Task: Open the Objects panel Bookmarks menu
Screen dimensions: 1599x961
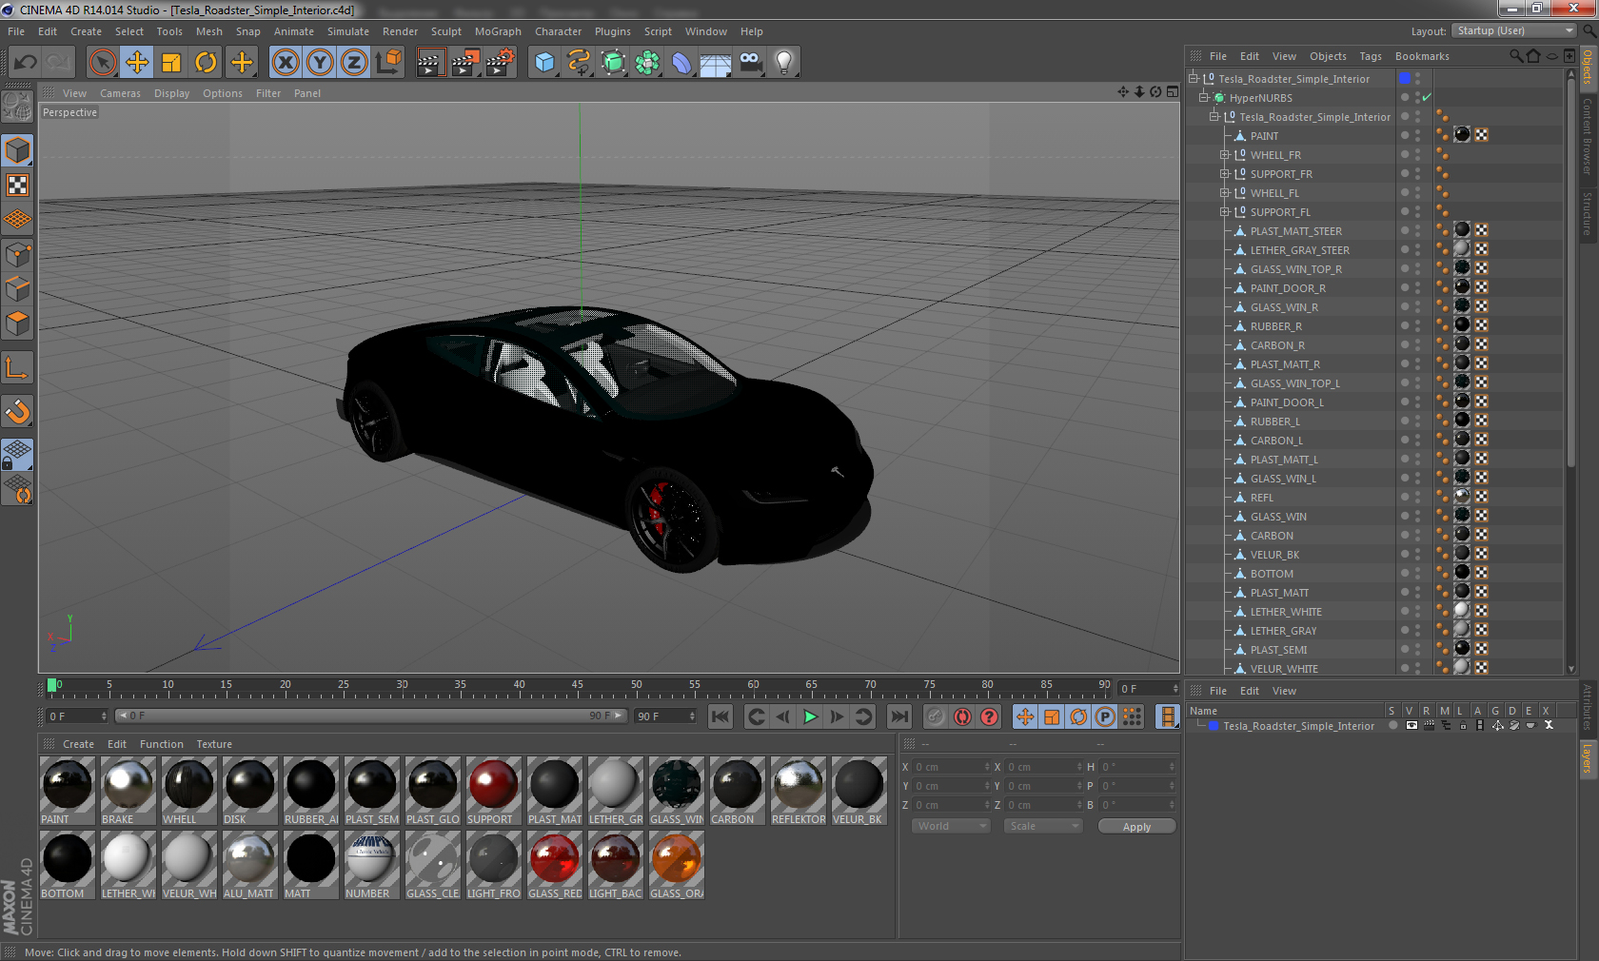Action: tap(1422, 56)
